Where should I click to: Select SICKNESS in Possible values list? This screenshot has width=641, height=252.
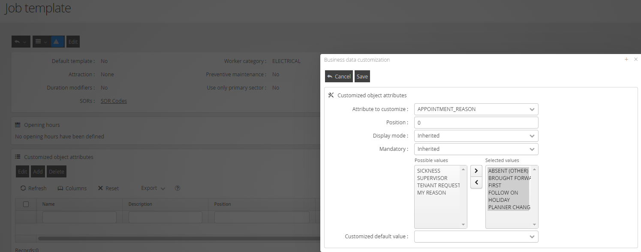click(x=429, y=171)
